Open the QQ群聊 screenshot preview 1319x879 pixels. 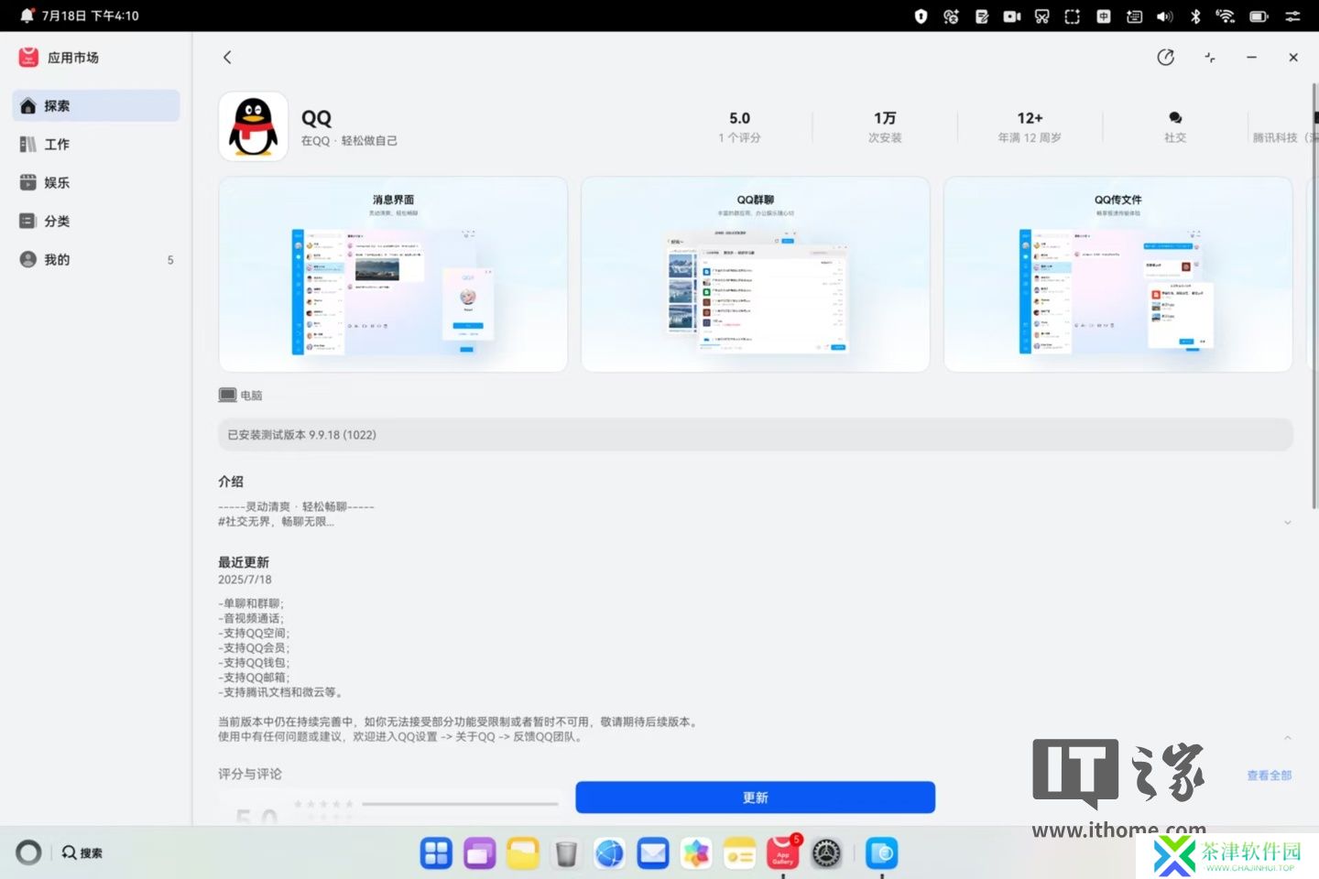click(x=756, y=274)
